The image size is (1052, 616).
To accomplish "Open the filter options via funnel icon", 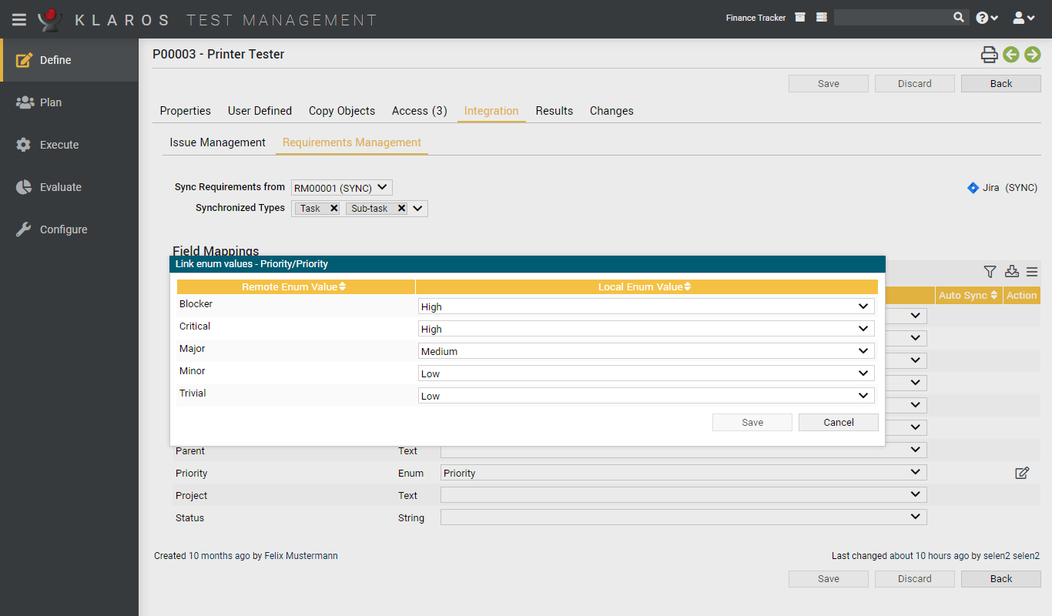I will (x=990, y=272).
